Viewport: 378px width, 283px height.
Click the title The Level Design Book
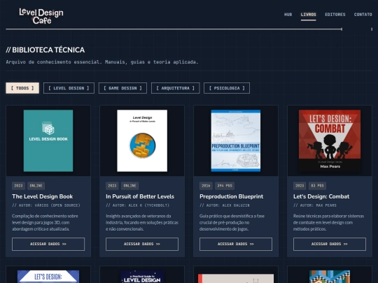click(43, 196)
